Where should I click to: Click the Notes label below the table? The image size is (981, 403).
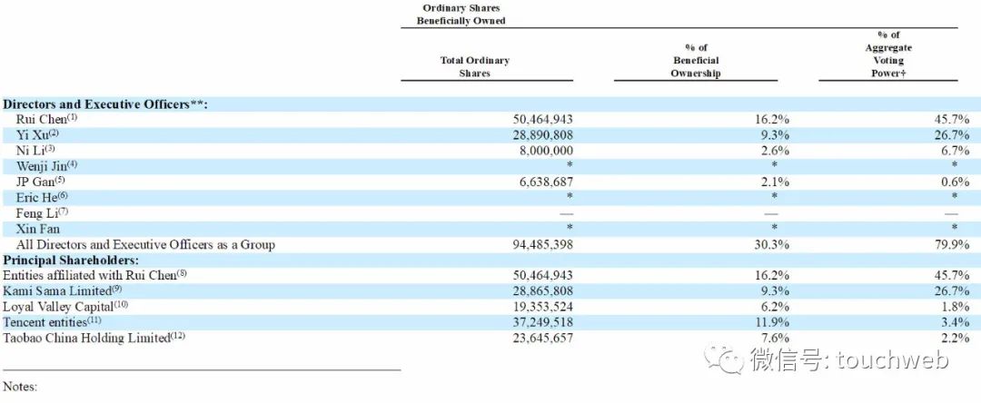(20, 387)
